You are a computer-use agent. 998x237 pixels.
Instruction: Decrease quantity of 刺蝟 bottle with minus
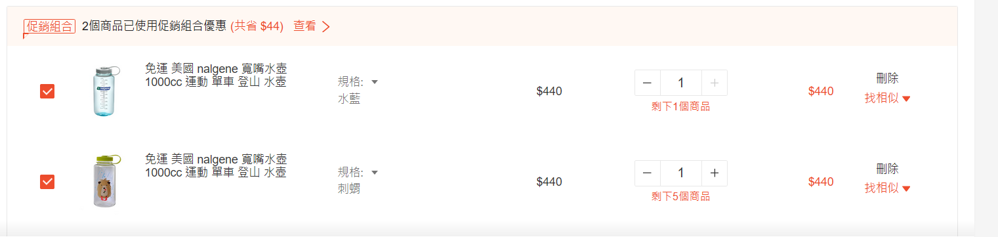648,173
